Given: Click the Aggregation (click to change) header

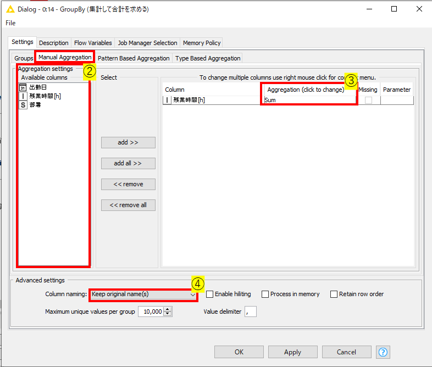Looking at the screenshot, I should click(x=308, y=90).
